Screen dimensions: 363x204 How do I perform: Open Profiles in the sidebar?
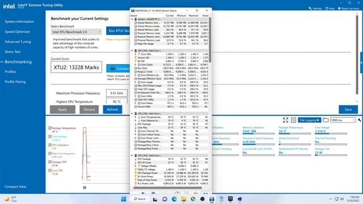[x=10, y=72]
